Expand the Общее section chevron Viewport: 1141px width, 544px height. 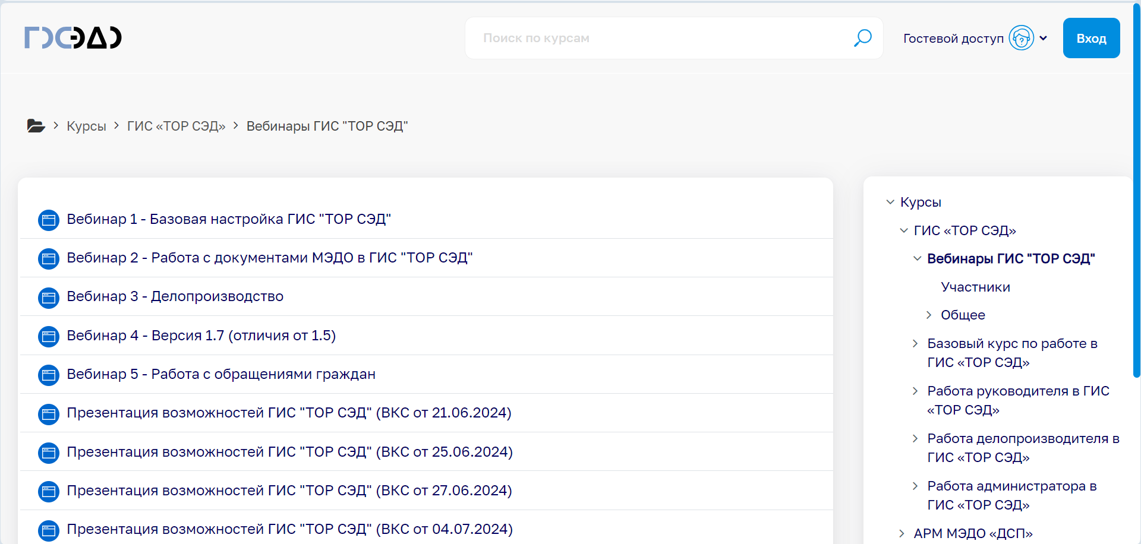[x=929, y=315]
